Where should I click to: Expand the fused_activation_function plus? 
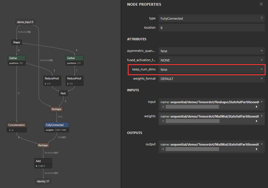pos(262,60)
